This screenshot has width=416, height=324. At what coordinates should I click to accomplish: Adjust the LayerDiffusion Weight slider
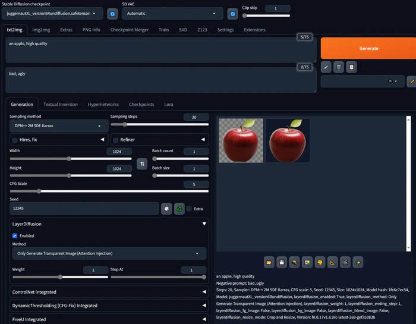(60, 277)
